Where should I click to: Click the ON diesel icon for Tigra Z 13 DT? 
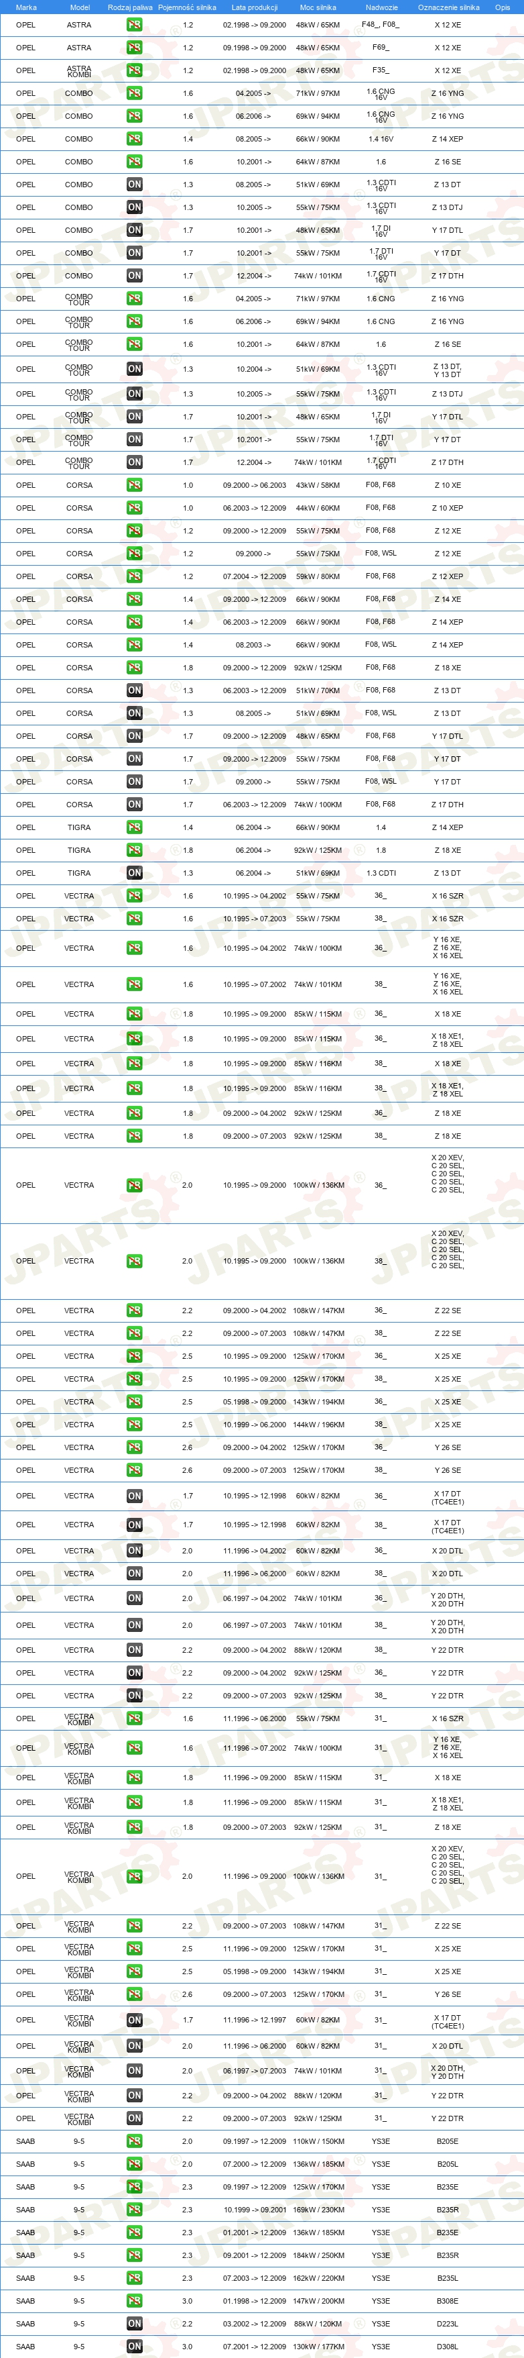tap(135, 873)
